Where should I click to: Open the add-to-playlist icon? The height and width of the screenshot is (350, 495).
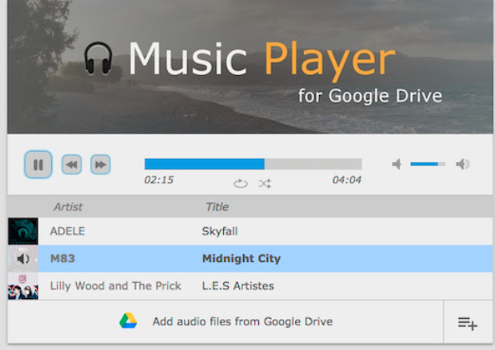[468, 324]
